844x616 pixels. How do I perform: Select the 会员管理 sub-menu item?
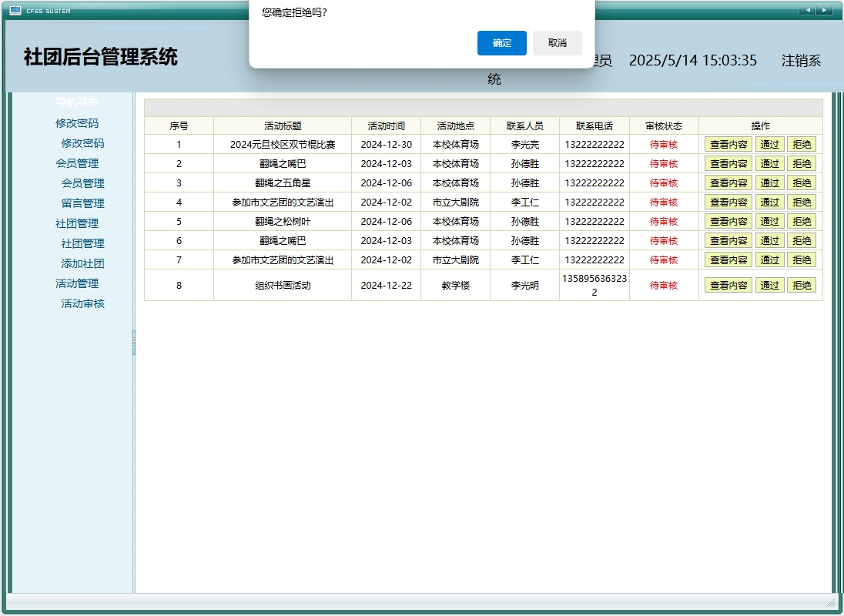[81, 183]
